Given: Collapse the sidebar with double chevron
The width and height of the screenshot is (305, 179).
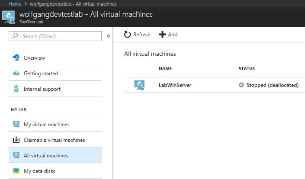Looking at the screenshot, I should (x=109, y=36).
